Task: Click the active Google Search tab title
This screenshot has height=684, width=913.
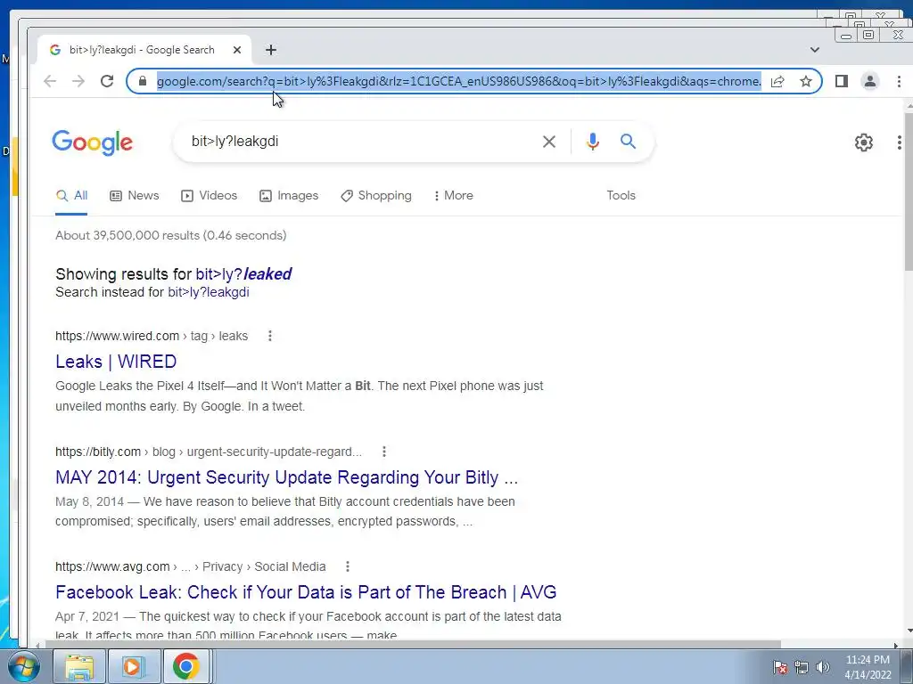Action: coord(142,50)
